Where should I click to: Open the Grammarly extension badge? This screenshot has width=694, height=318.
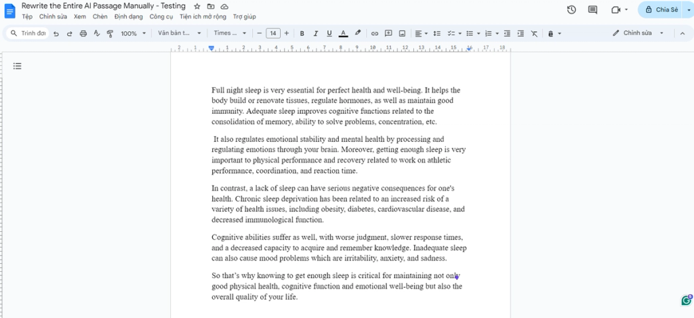pos(687,300)
